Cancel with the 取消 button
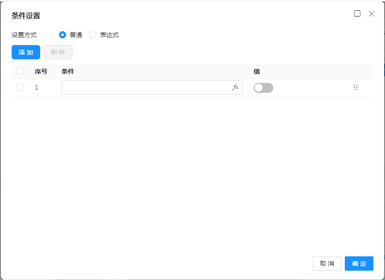385x280 pixels. point(327,264)
